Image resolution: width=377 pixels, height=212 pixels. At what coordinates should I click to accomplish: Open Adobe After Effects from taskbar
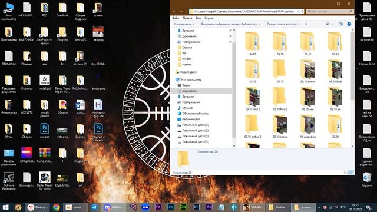point(209,207)
